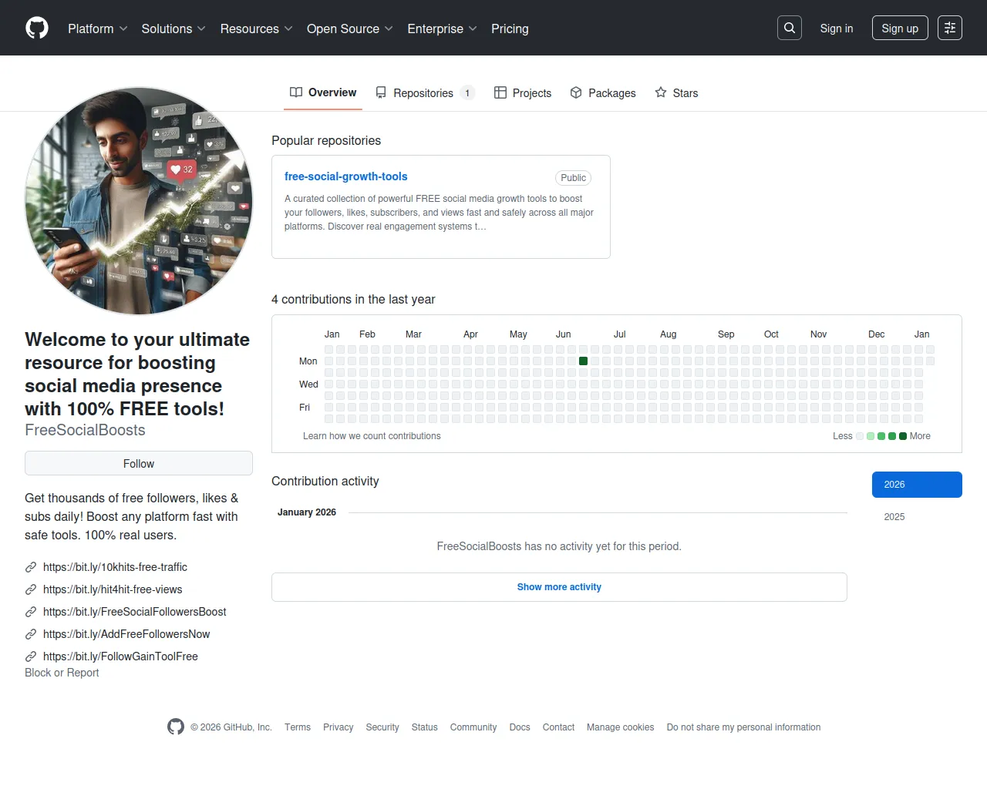This screenshot has height=789, width=987.
Task: Select the 2026 year filter
Action: (917, 485)
